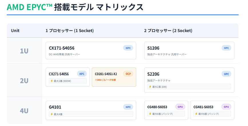
Task: Open the S1206 model title
Action: coord(153,48)
